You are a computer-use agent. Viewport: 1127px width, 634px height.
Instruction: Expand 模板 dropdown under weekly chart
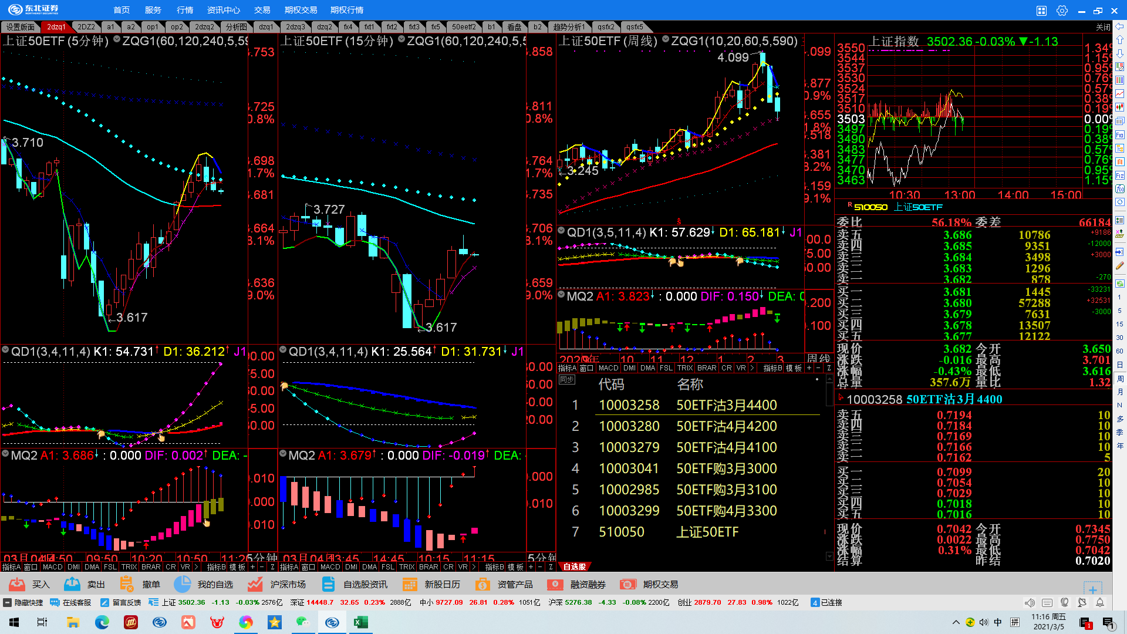click(x=793, y=368)
